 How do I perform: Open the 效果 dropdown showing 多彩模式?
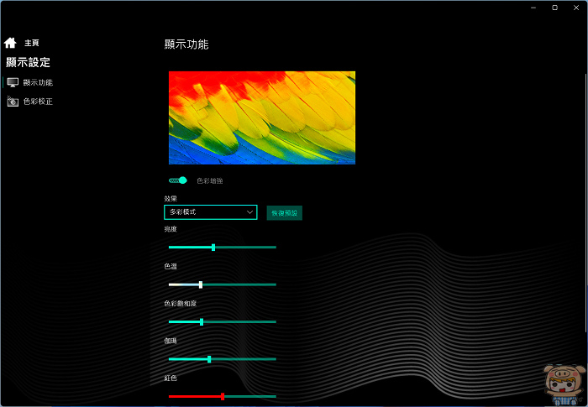[x=210, y=212]
